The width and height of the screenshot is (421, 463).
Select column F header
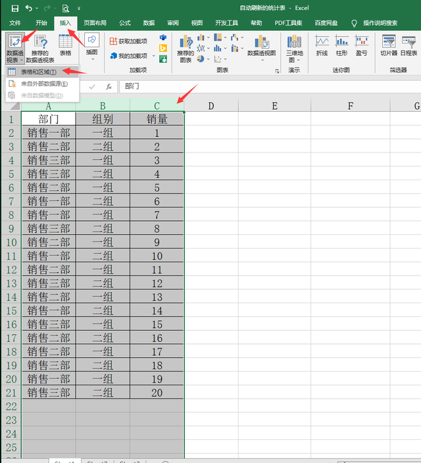(x=351, y=106)
